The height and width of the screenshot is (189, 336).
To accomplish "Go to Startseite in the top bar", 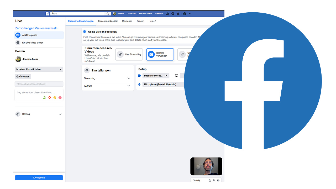I will [132, 14].
